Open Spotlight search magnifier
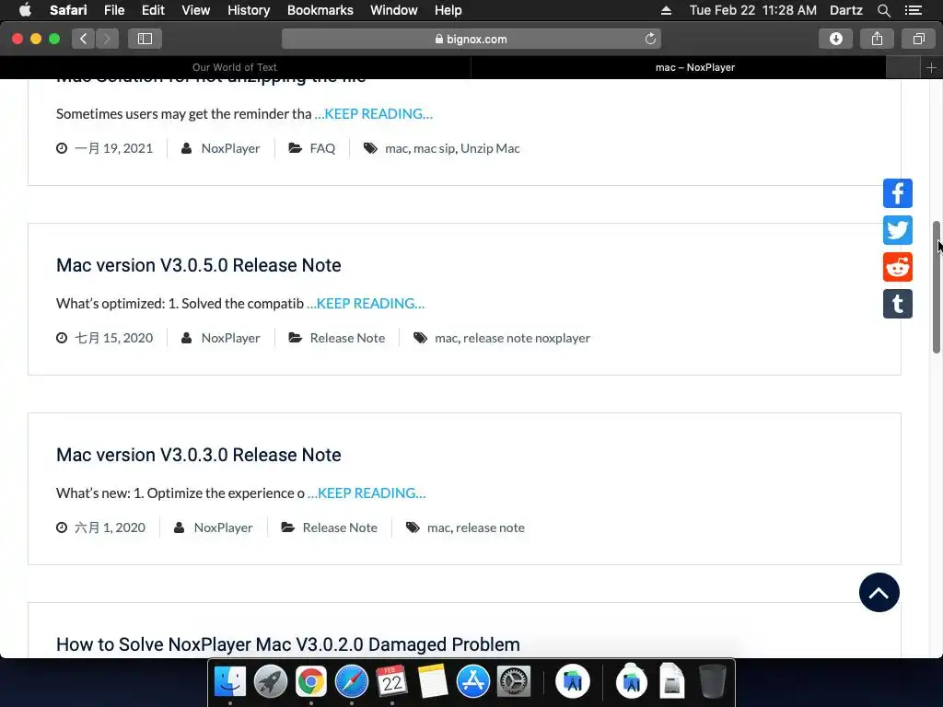Viewport: 943px width, 707px height. [883, 10]
